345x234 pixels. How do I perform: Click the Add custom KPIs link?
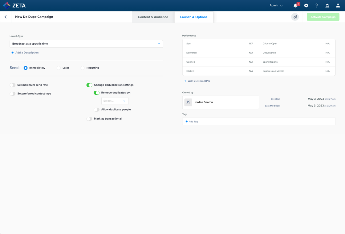tap(199, 81)
